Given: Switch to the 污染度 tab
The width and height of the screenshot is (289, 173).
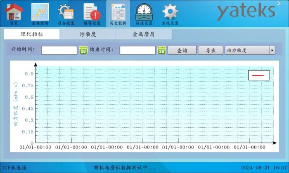Looking at the screenshot, I should pos(88,35).
